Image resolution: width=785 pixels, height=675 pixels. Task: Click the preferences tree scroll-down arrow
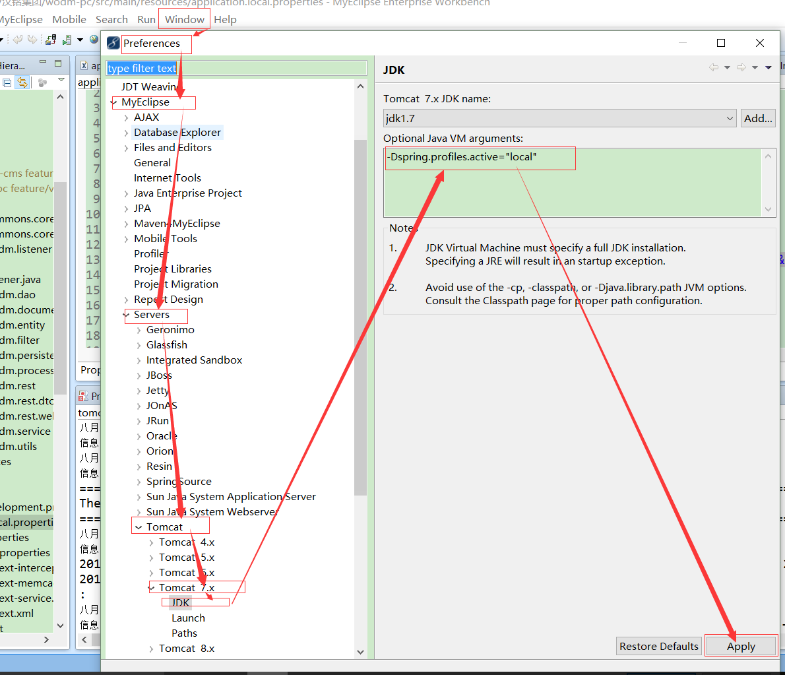pos(360,651)
